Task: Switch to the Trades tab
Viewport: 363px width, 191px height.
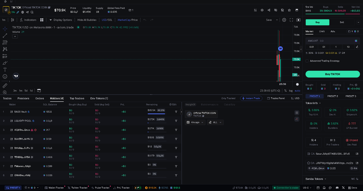Action: [x=7, y=98]
